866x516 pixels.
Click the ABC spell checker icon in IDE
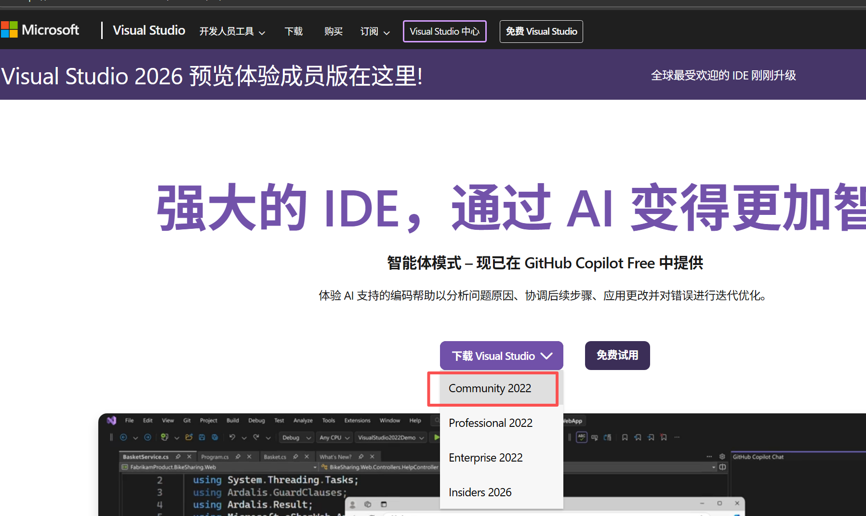(x=582, y=437)
